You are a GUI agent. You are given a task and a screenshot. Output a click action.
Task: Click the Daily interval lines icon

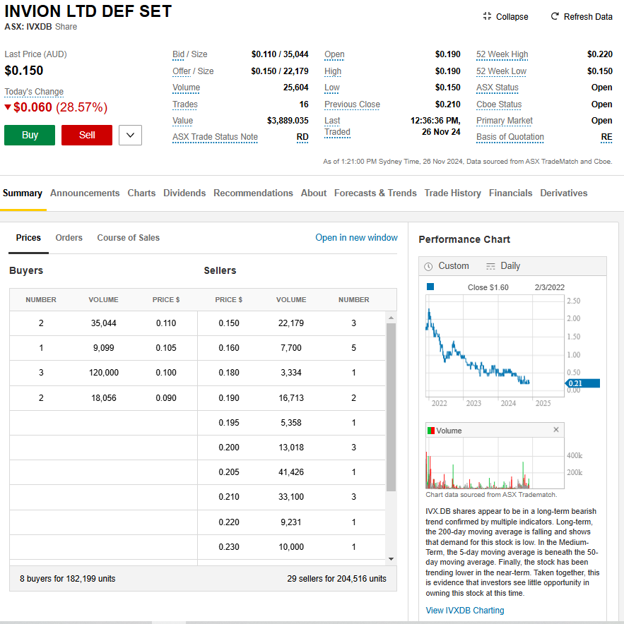(490, 266)
